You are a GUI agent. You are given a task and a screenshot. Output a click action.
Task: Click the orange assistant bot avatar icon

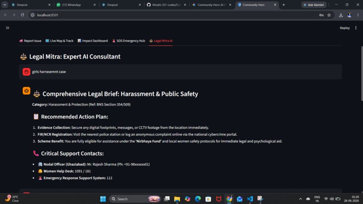27,91
